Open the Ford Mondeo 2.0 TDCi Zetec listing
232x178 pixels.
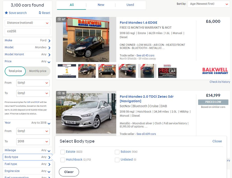click(147, 99)
